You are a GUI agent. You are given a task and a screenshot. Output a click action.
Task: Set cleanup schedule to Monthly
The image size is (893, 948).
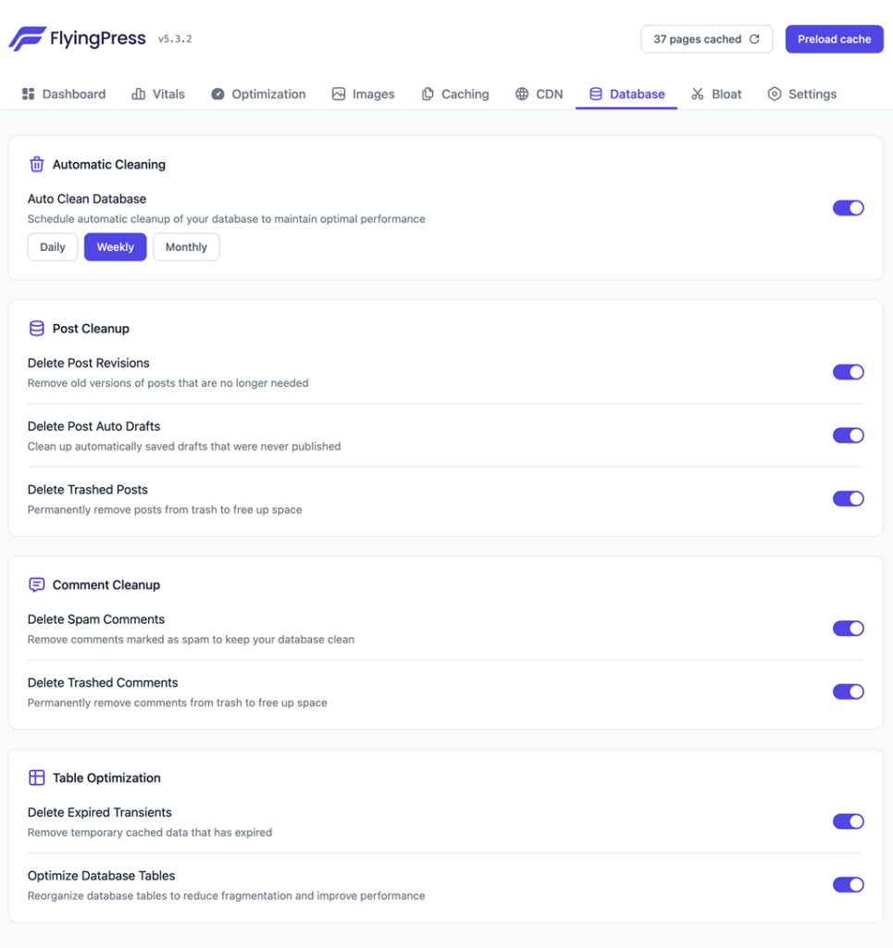pyautogui.click(x=186, y=246)
